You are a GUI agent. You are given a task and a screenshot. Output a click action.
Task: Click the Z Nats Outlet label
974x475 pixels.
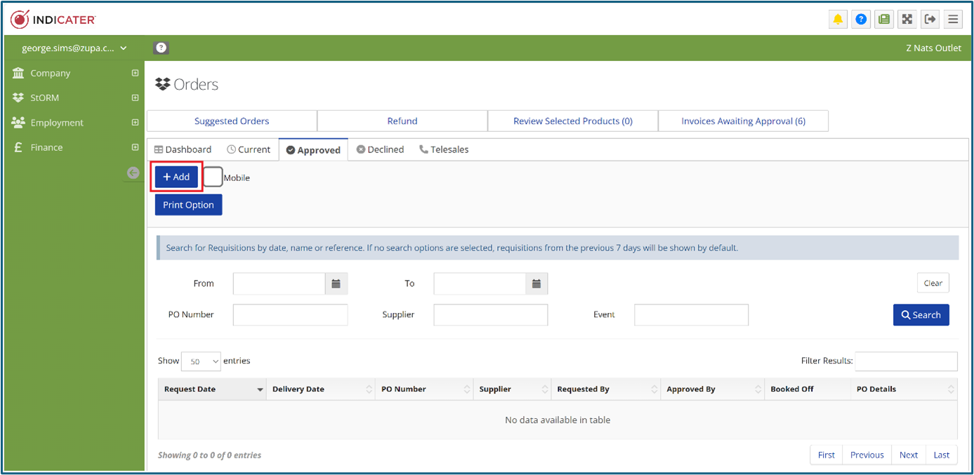coord(934,48)
